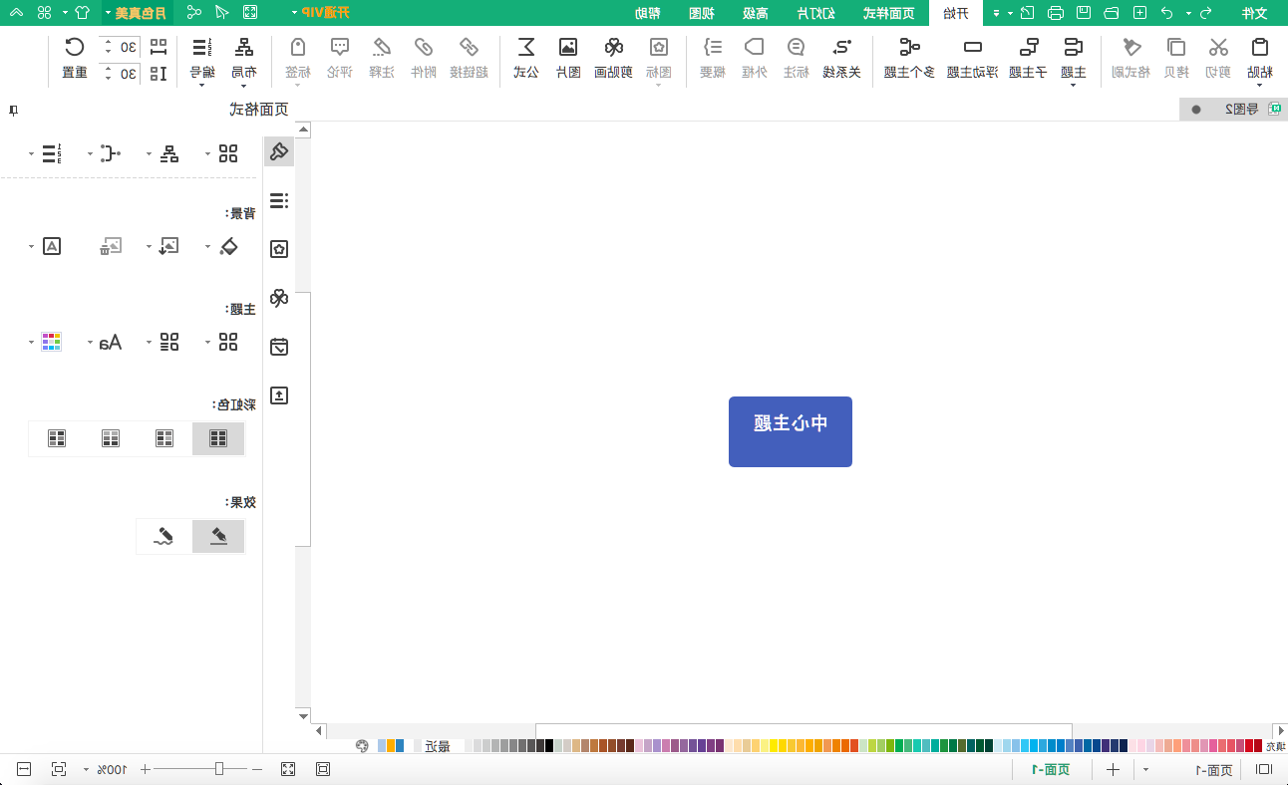
Task: Click the 评论 comment icon
Action: 340,47
